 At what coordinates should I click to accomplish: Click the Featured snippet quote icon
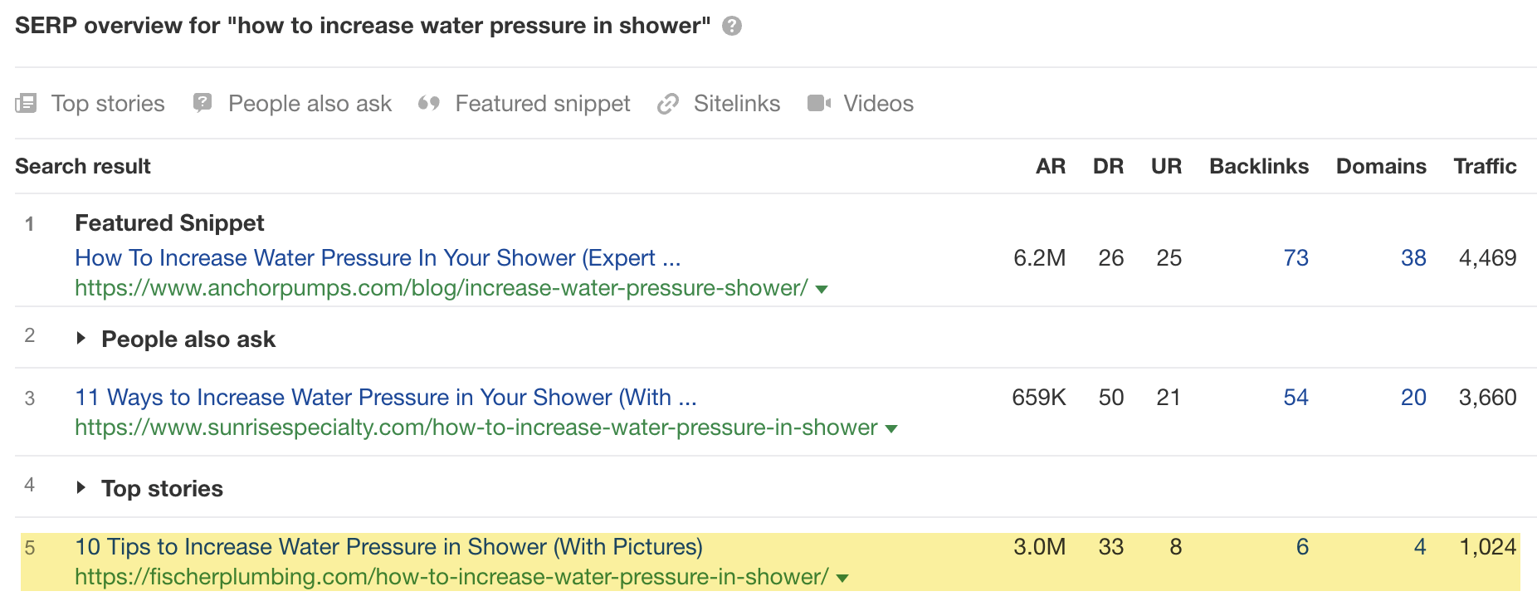click(428, 104)
